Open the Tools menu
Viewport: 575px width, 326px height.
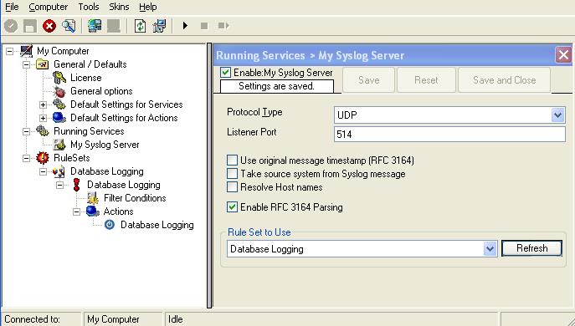click(89, 7)
